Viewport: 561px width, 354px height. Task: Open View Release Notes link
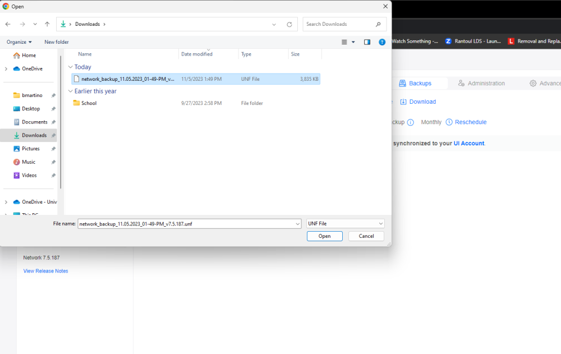tap(45, 271)
